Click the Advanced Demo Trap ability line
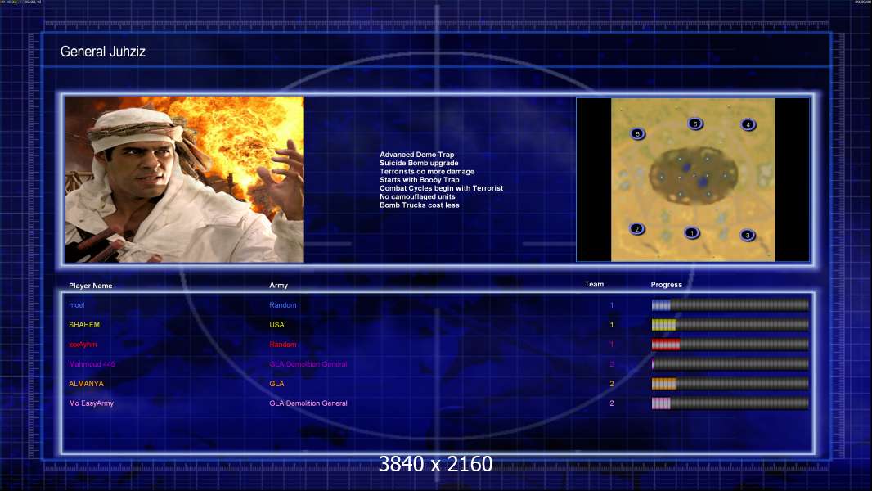 pyautogui.click(x=416, y=155)
